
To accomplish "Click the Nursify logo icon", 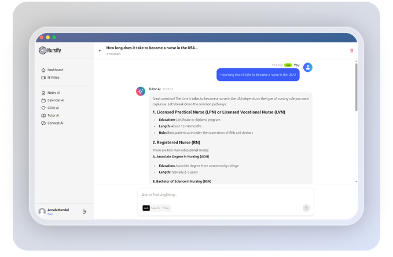I will coord(42,50).
